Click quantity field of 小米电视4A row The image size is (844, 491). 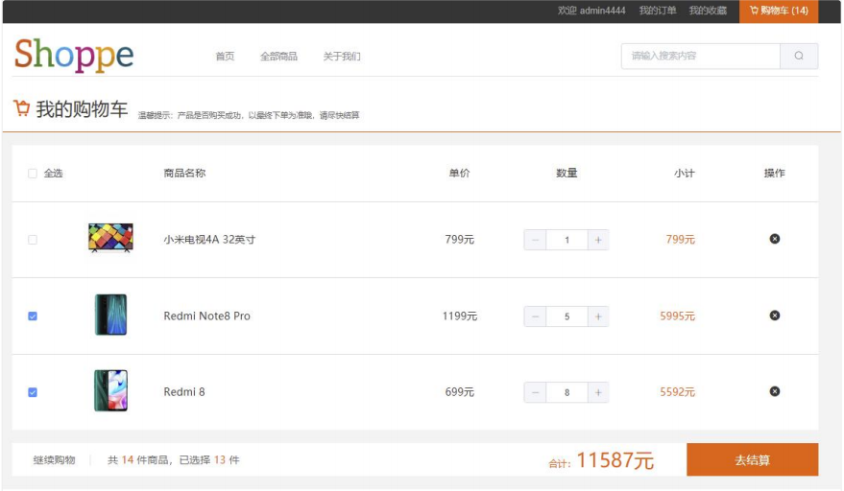[x=567, y=240]
